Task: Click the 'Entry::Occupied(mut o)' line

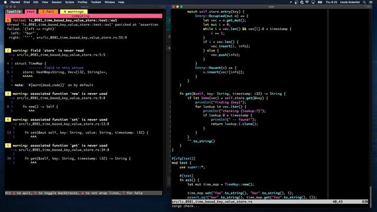Action: point(221,16)
